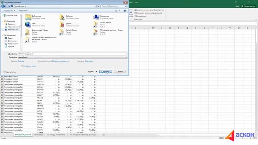Select the uCam shortcut icon

click(96, 25)
